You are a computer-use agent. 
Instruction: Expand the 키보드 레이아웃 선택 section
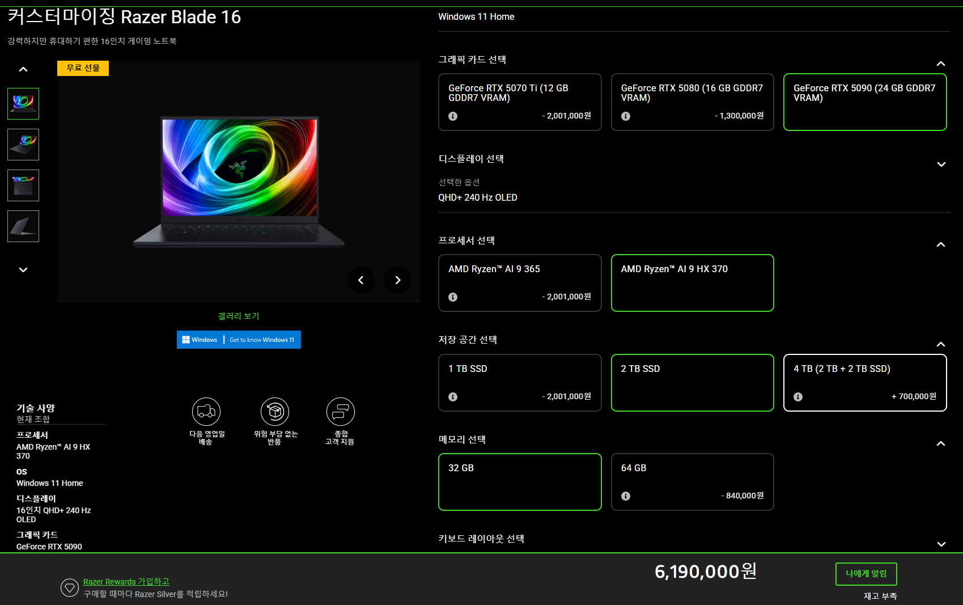(941, 544)
